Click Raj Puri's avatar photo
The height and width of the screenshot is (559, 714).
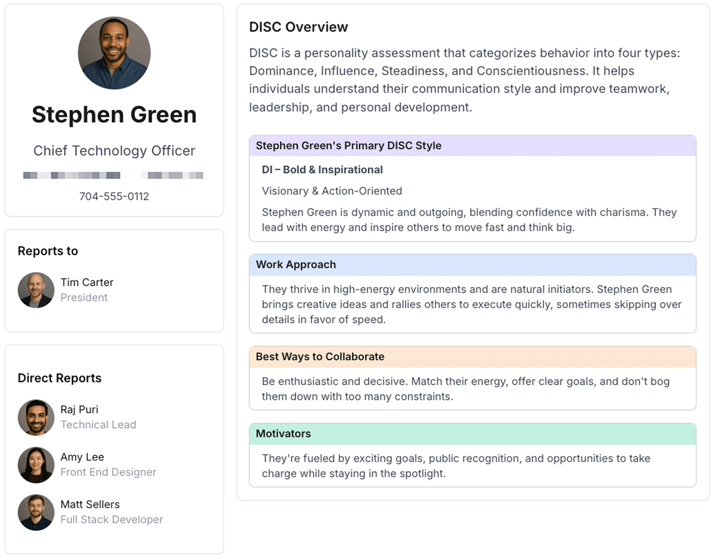point(36,417)
